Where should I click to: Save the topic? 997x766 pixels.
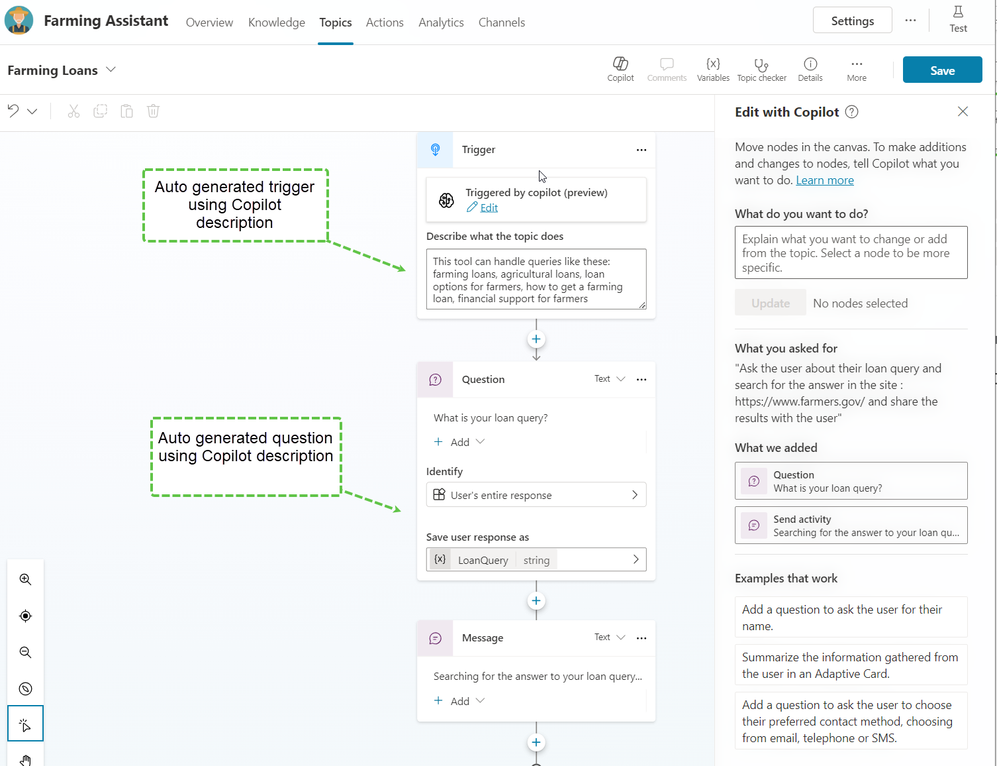click(x=942, y=70)
